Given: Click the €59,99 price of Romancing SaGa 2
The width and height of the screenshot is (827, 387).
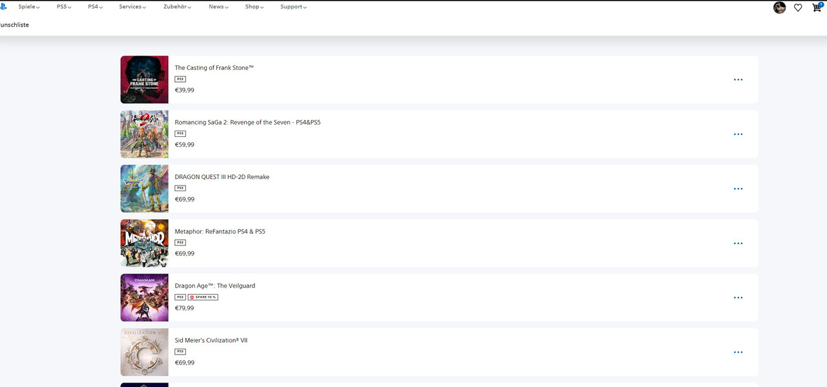Looking at the screenshot, I should tap(184, 145).
